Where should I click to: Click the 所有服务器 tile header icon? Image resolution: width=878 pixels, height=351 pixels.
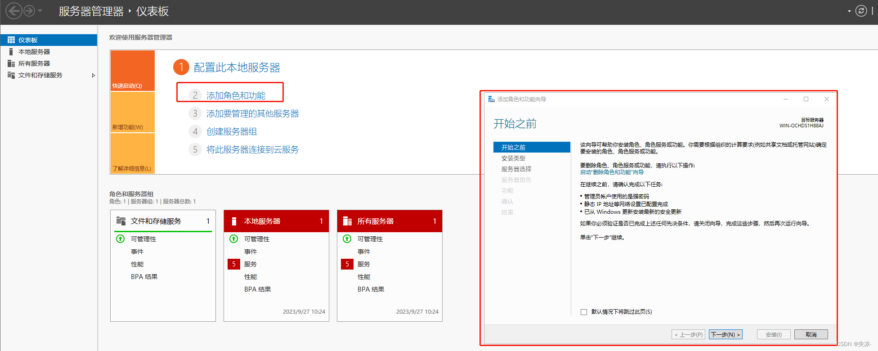[347, 221]
